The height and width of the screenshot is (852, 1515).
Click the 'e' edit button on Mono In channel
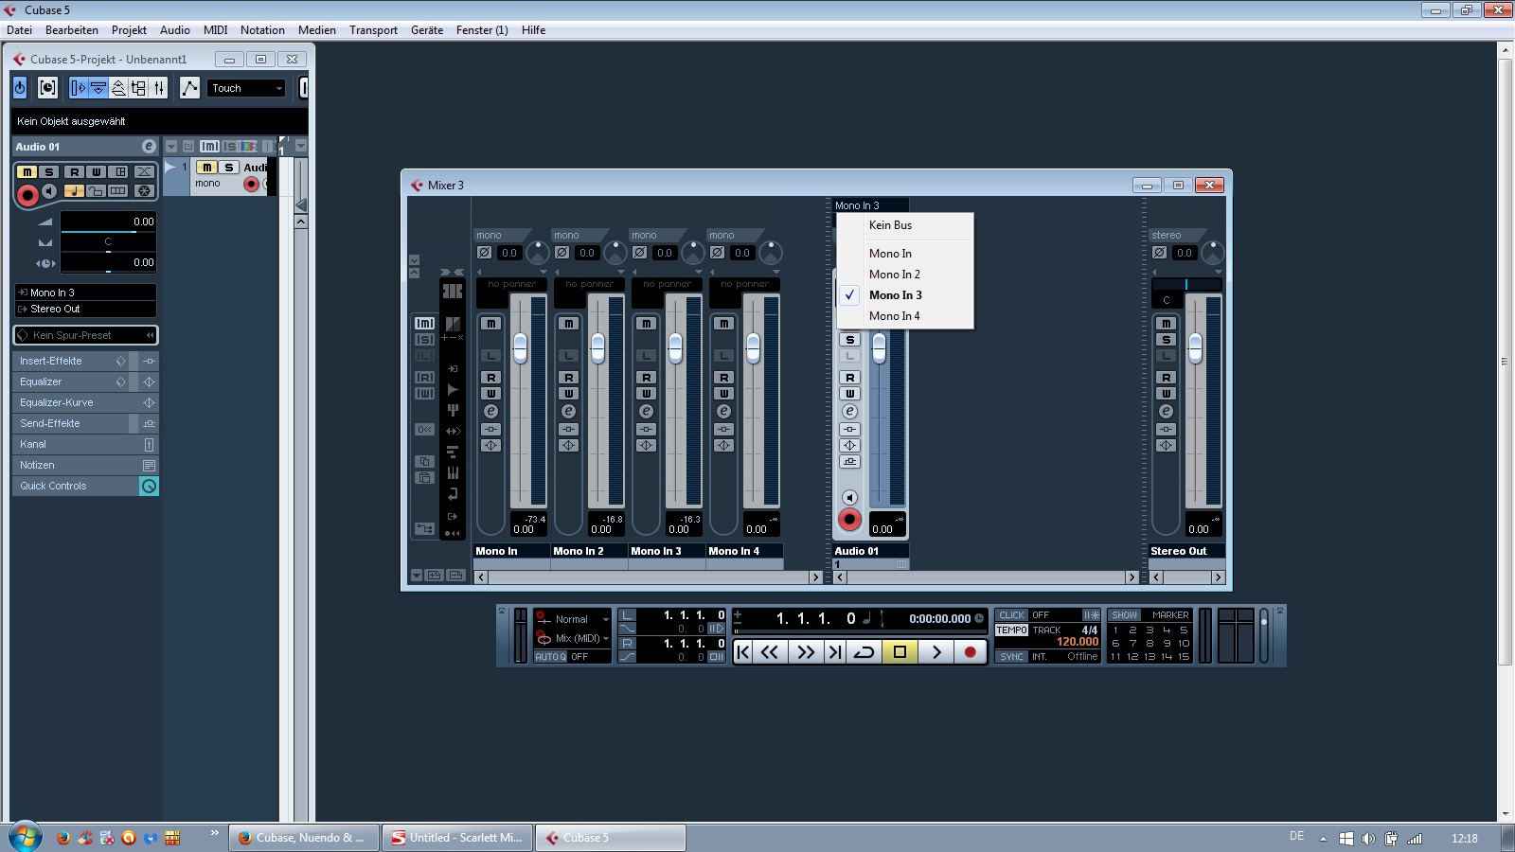pos(490,412)
